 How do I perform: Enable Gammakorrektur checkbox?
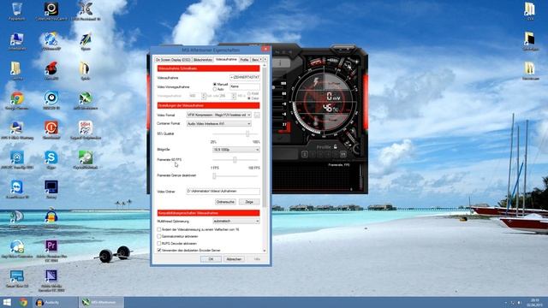coord(159,236)
